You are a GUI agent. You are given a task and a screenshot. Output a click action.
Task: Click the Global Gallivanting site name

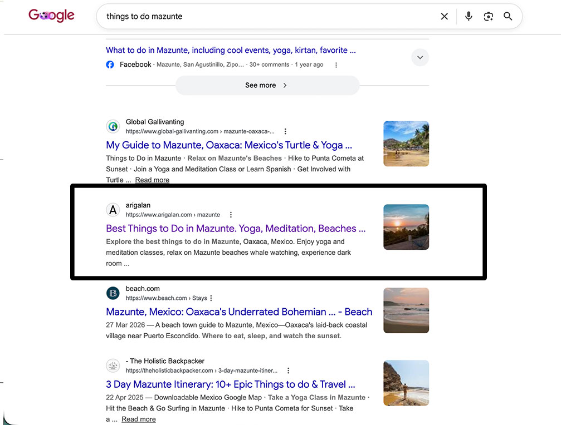(x=154, y=122)
